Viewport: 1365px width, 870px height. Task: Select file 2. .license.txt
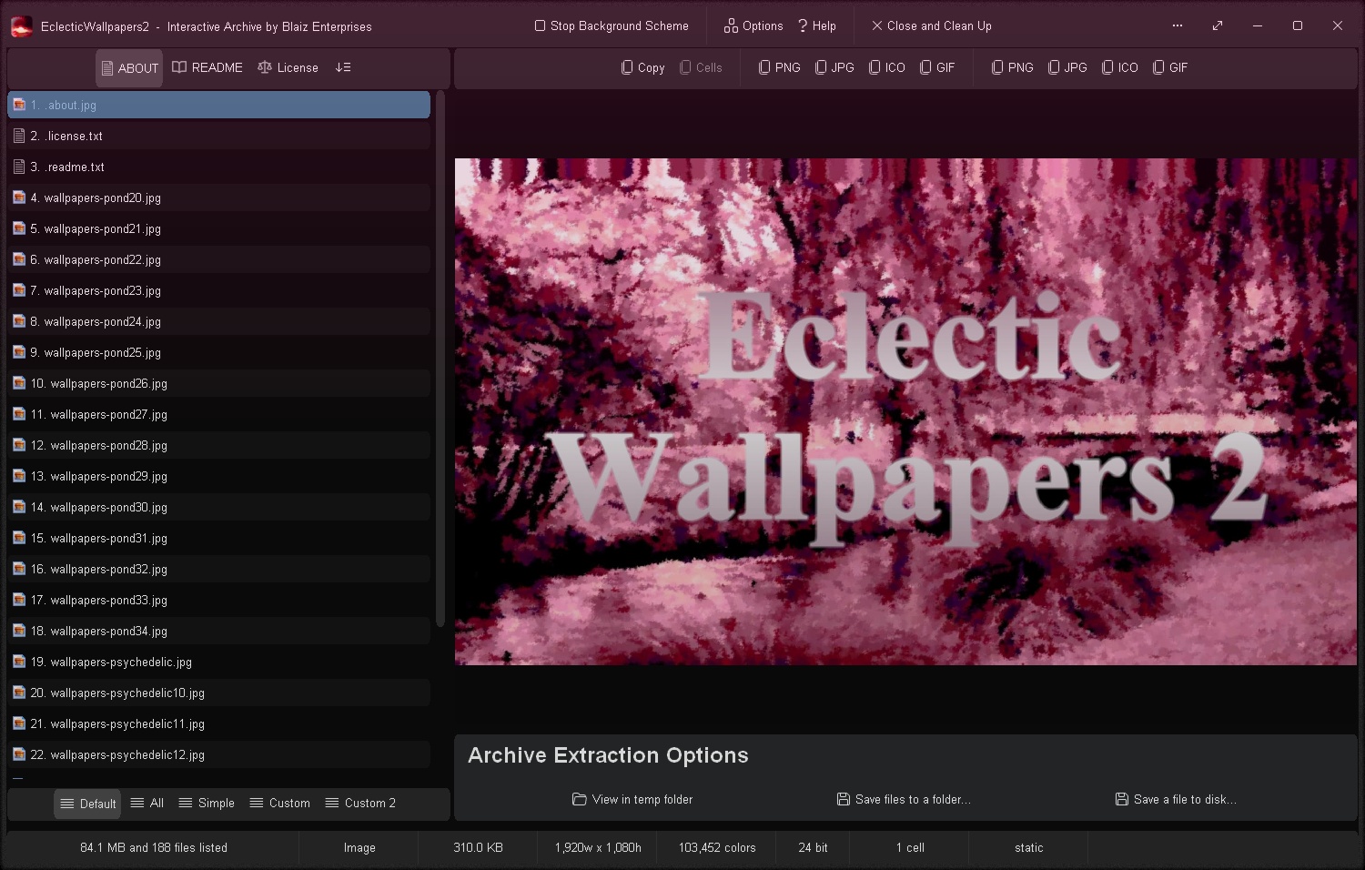pos(218,136)
